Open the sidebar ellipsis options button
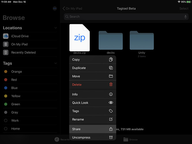This screenshot has width=192, height=144. point(55,9)
